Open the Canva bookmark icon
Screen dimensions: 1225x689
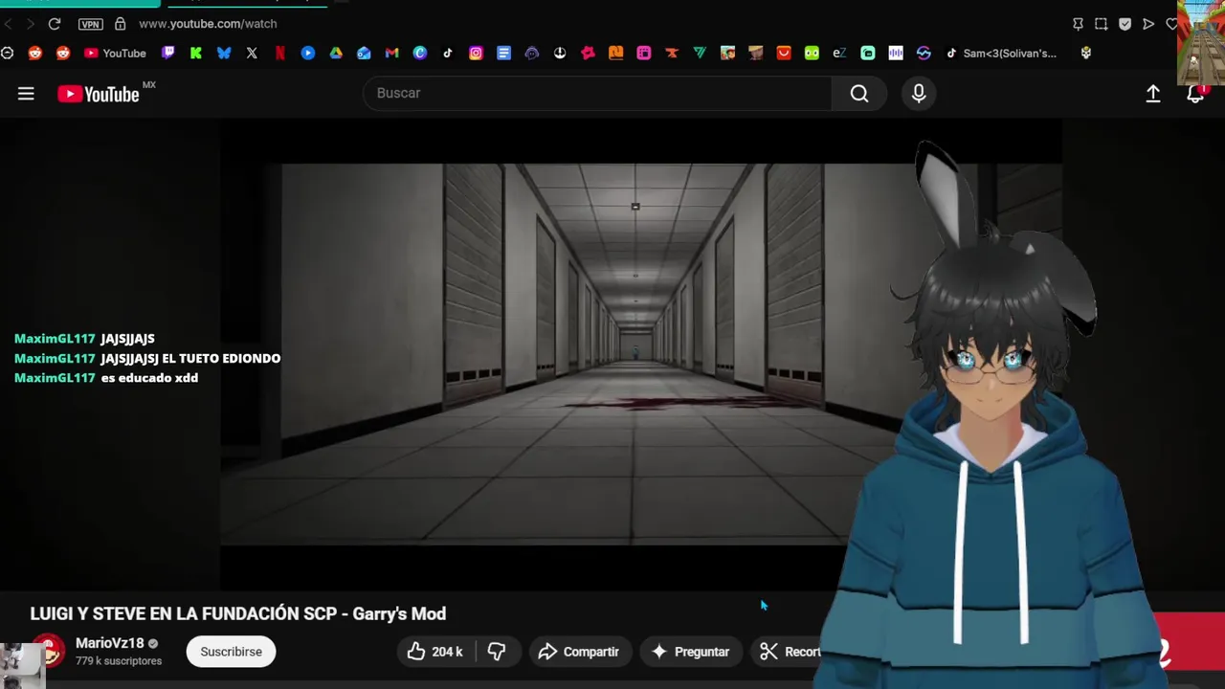(x=420, y=54)
